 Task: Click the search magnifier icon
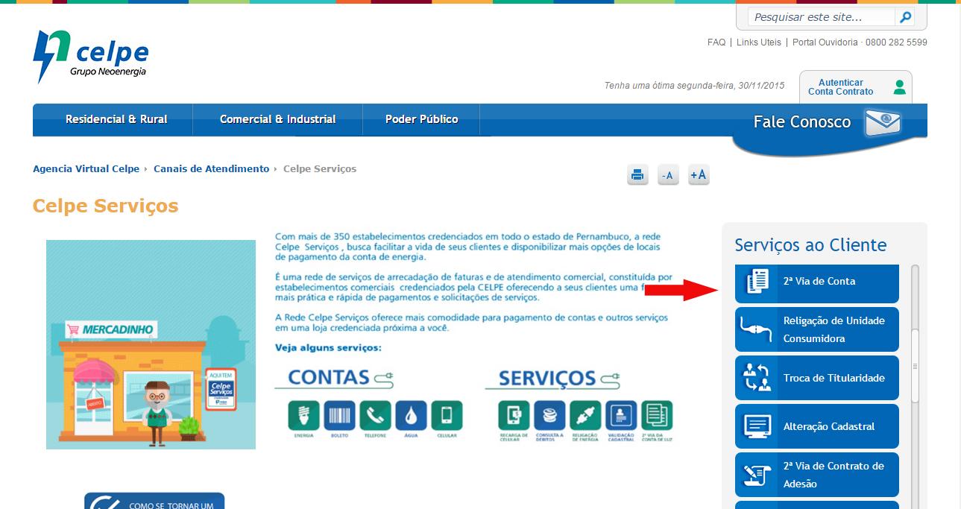[904, 17]
